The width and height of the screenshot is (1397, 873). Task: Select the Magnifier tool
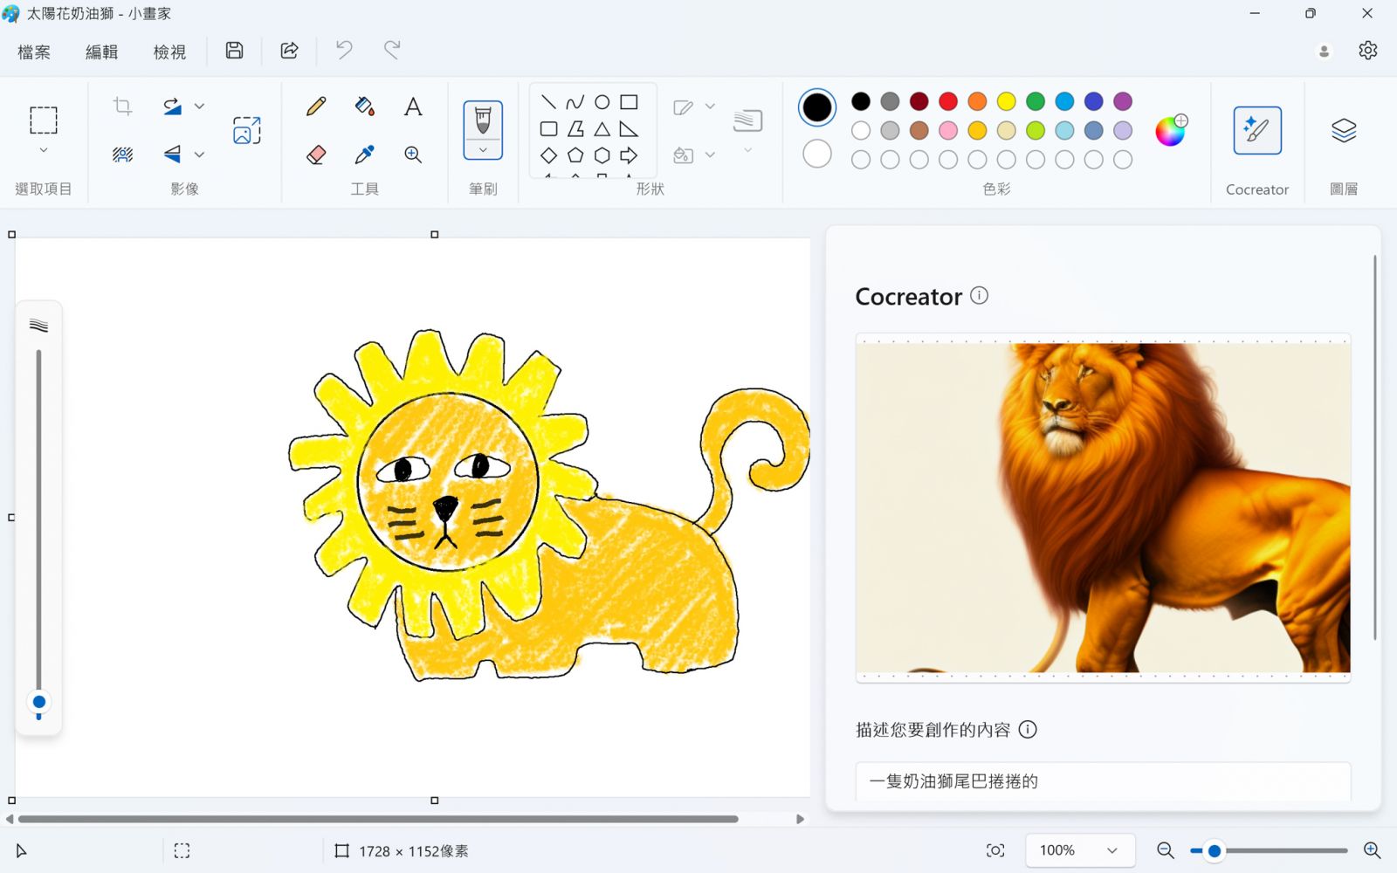tap(413, 155)
